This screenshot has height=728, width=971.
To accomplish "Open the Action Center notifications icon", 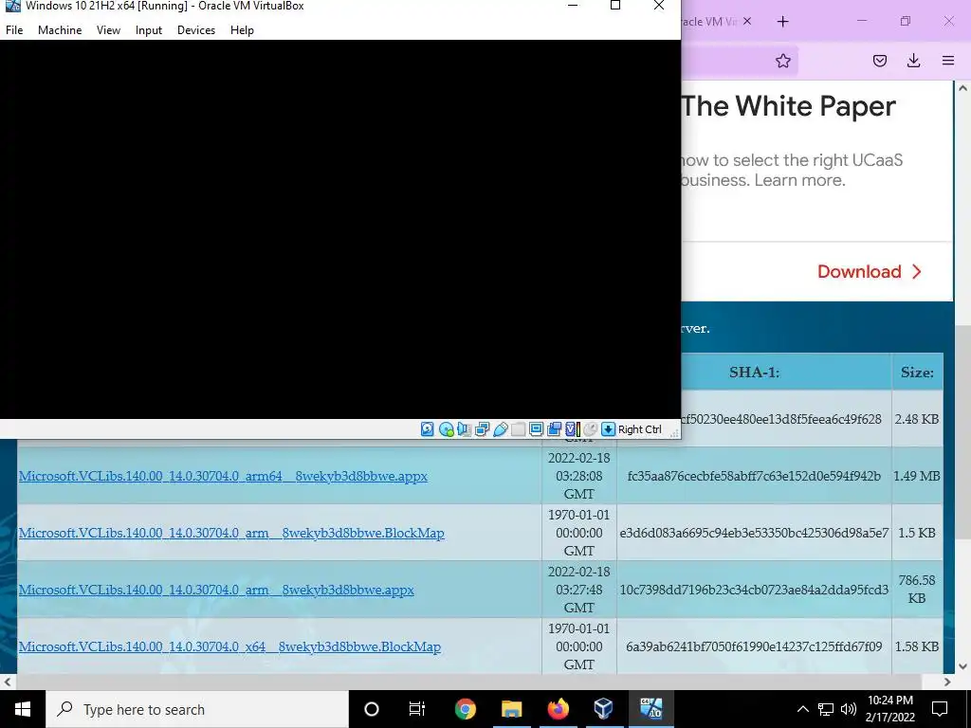I will (x=940, y=709).
